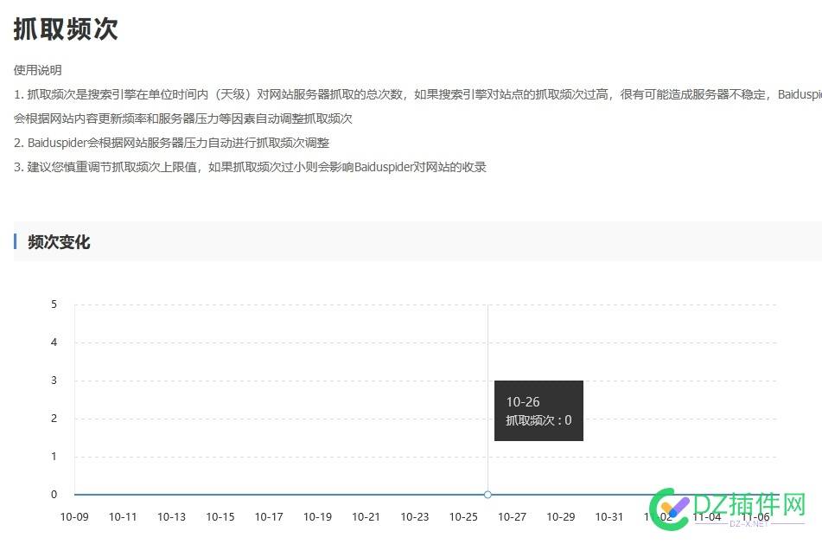Click the 抓取频次 page heading
This screenshot has width=822, height=544.
(66, 29)
